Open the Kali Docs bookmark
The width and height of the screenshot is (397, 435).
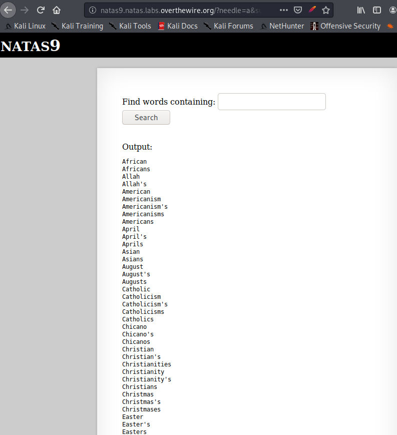(177, 26)
